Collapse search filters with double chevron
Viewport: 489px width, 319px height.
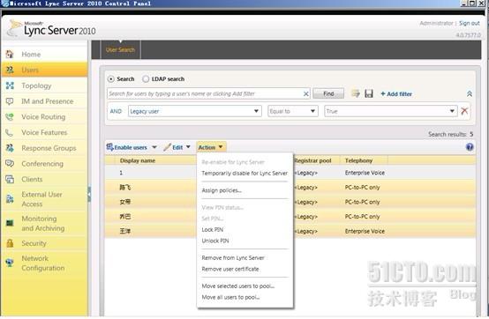[470, 93]
